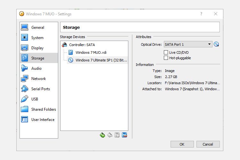Choose virtual optical disk file icon
This screenshot has height=160, width=240.
coord(216,44)
